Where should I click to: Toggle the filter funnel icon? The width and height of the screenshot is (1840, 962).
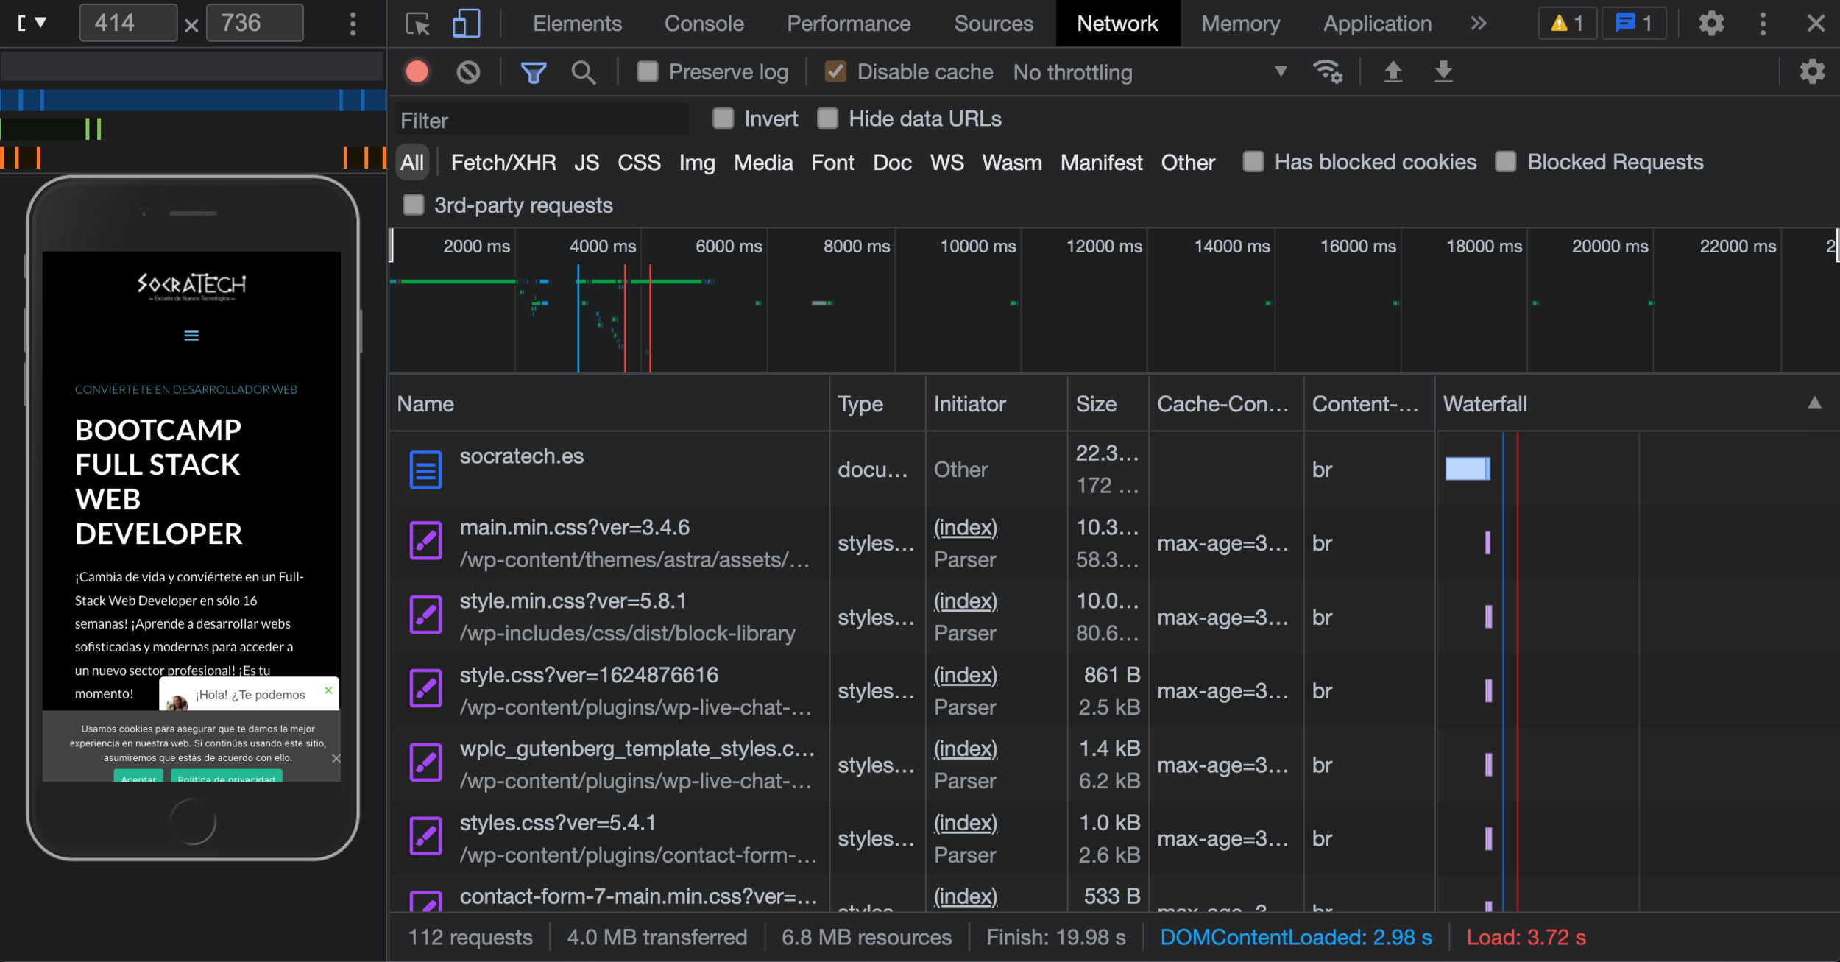point(533,72)
